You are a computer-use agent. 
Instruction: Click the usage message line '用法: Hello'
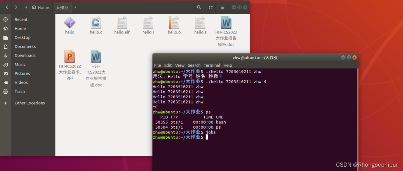[x=188, y=77]
